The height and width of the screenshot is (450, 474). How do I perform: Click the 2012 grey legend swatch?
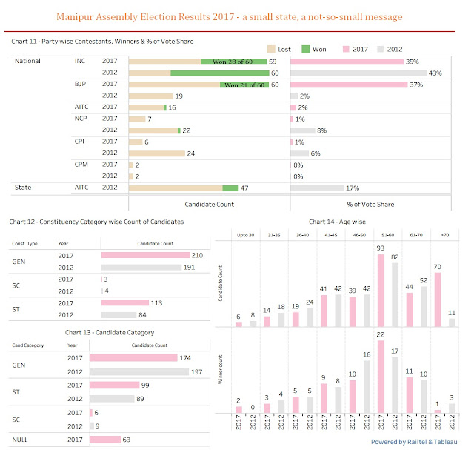pyautogui.click(x=381, y=49)
